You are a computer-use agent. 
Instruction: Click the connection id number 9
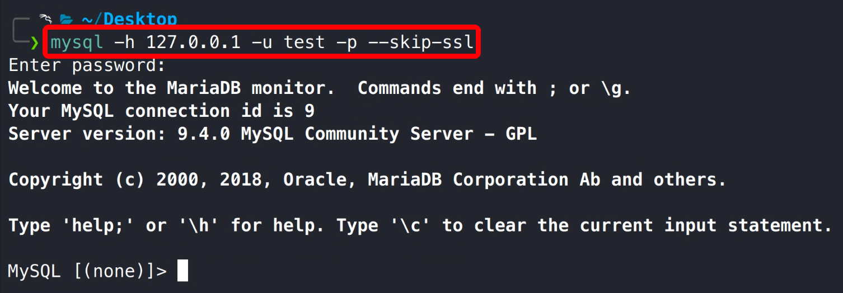[x=309, y=111]
